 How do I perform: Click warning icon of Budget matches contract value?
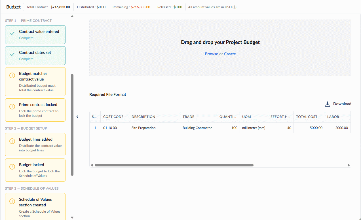pos(12,75)
